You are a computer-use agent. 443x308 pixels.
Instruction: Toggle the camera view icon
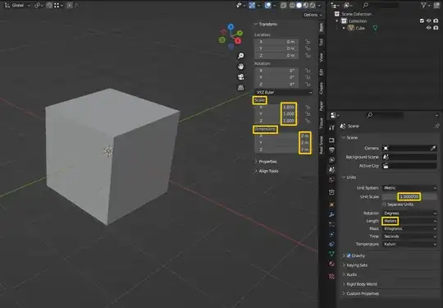(x=240, y=77)
